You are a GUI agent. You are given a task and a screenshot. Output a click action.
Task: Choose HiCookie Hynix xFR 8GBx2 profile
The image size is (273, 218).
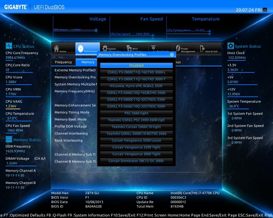pos(136,86)
